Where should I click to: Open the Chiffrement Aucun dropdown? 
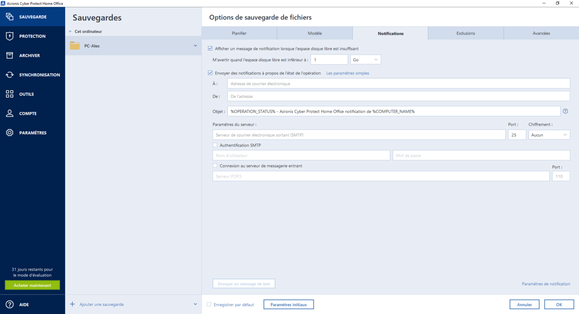coord(549,135)
